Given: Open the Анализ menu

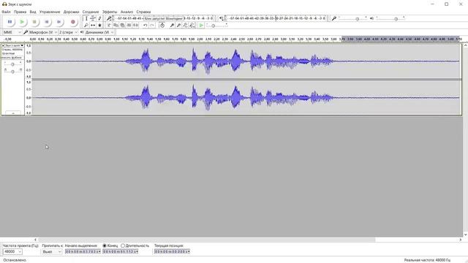Looking at the screenshot, I should pos(127,12).
